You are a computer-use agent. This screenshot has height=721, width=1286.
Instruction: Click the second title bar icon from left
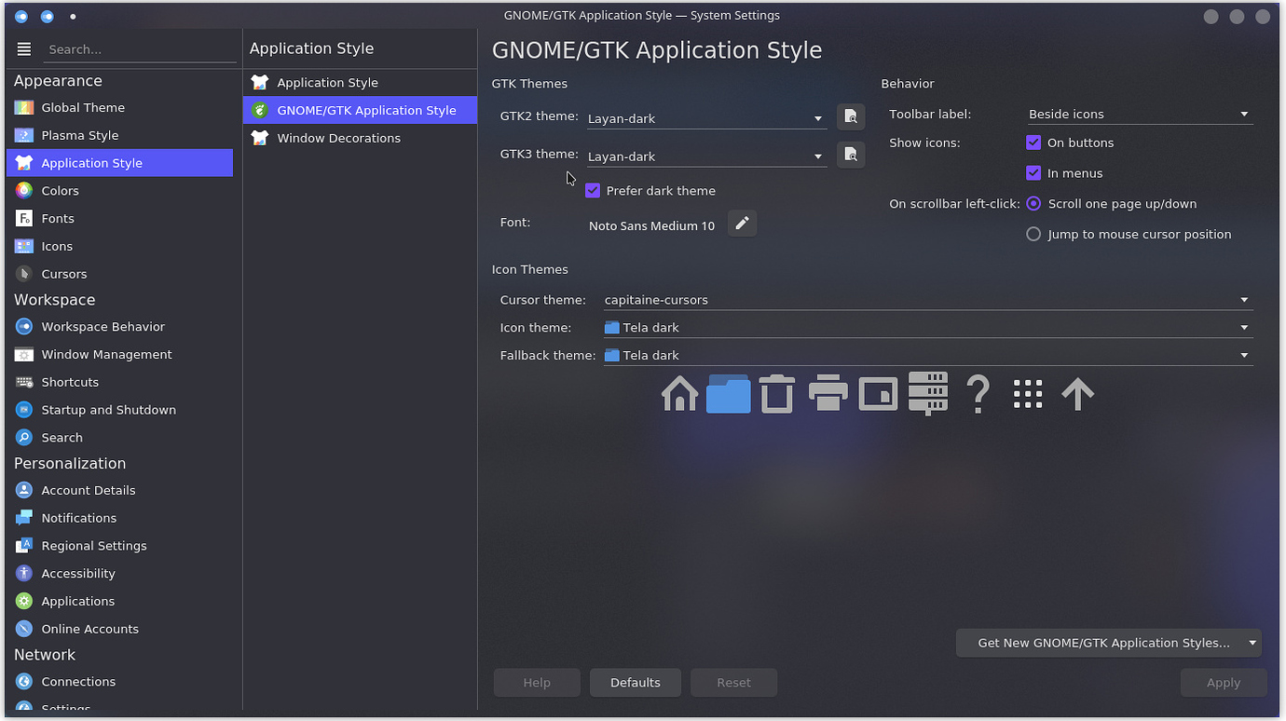48,16
